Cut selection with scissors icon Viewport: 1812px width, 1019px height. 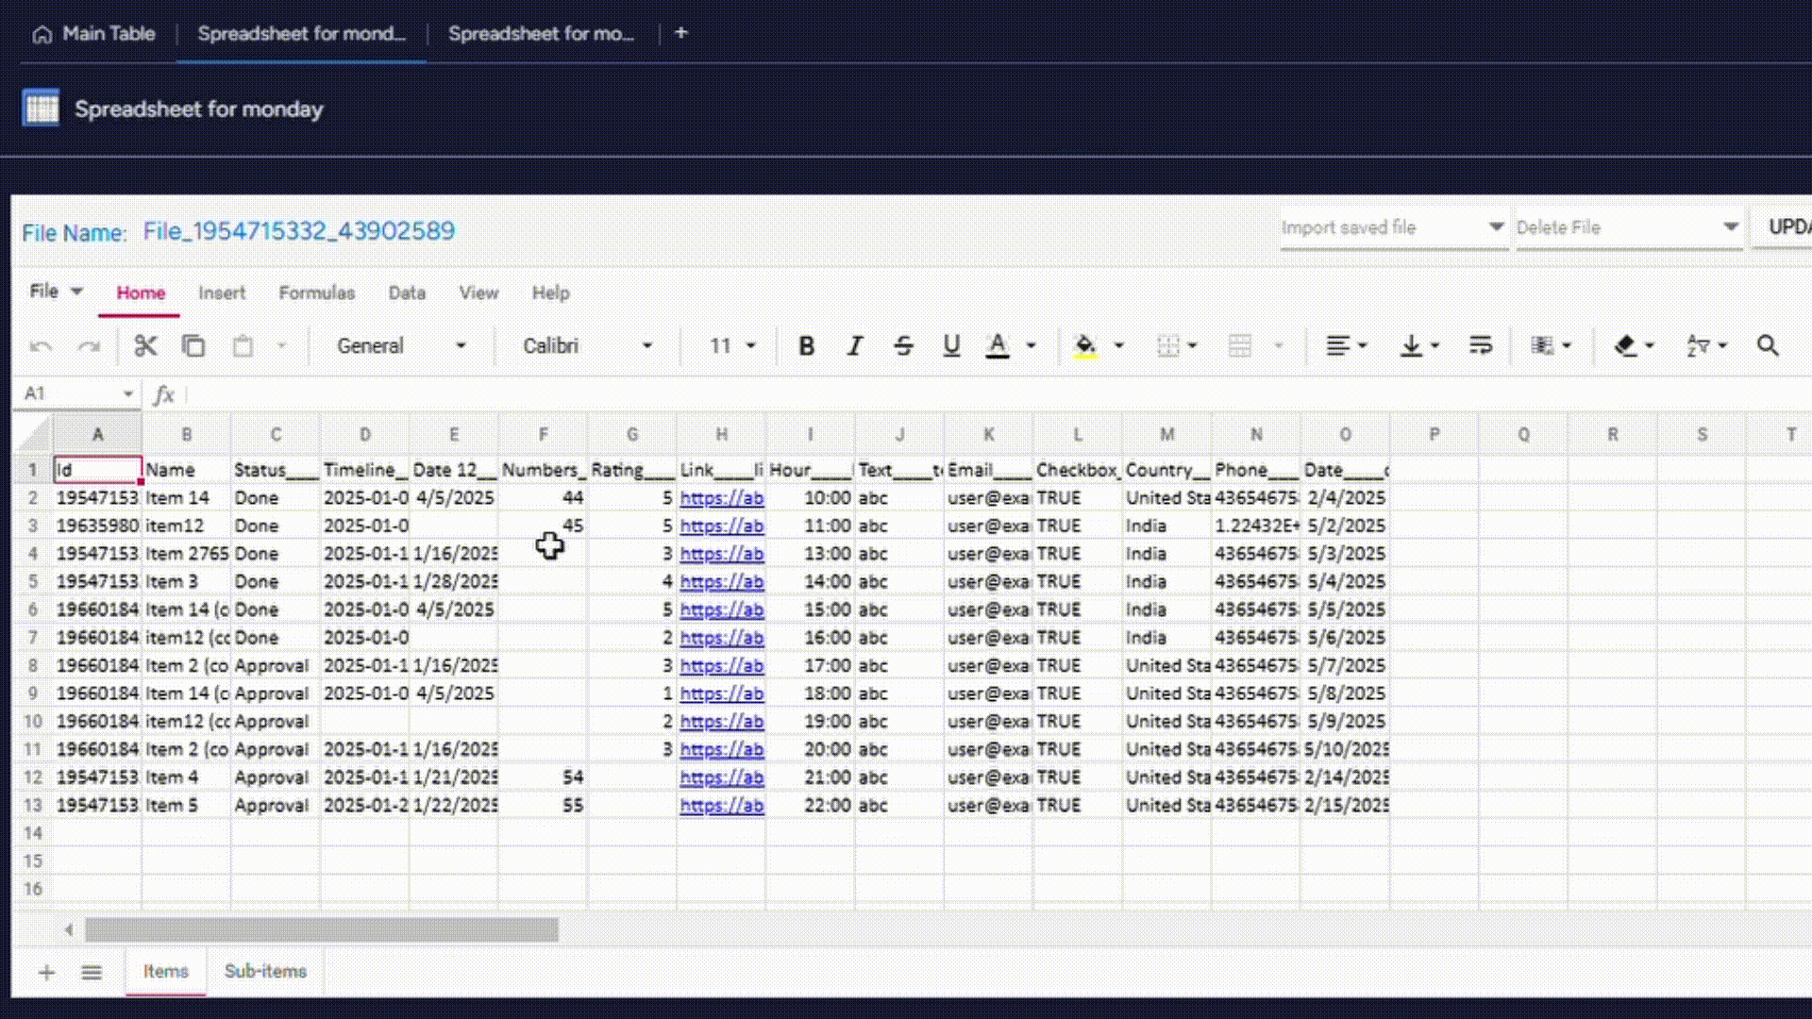pos(145,346)
